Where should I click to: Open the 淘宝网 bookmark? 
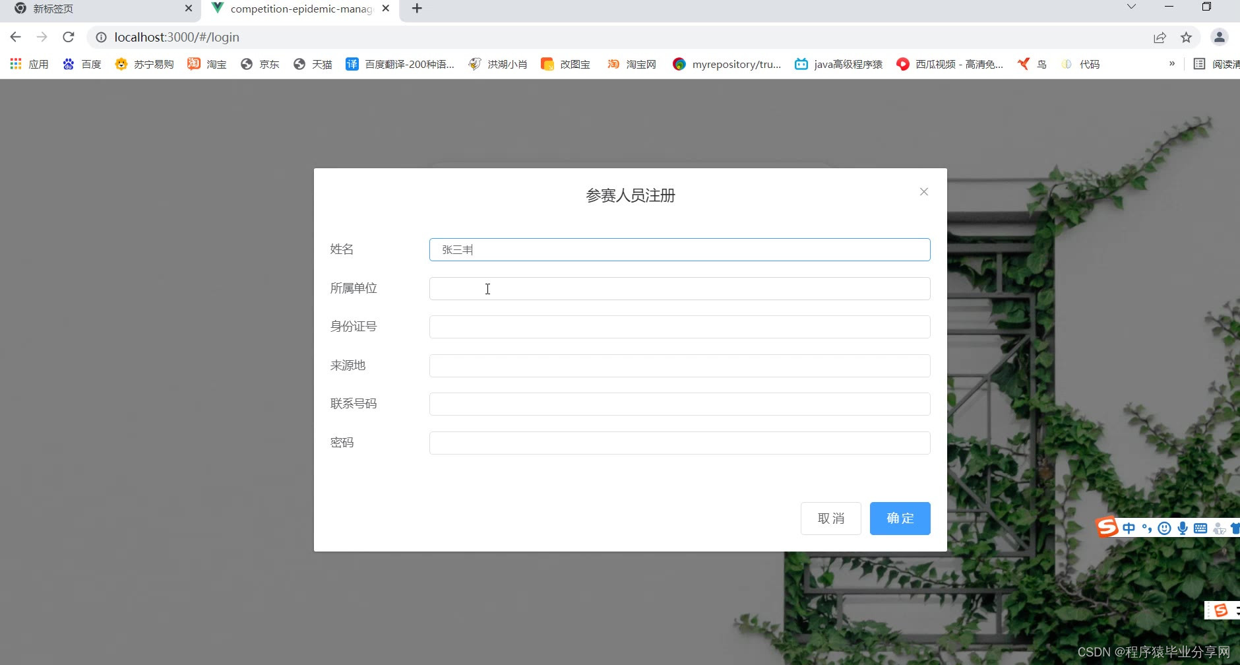632,64
